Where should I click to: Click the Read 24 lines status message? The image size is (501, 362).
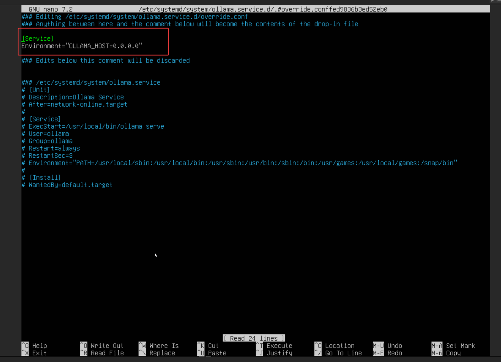coord(254,338)
